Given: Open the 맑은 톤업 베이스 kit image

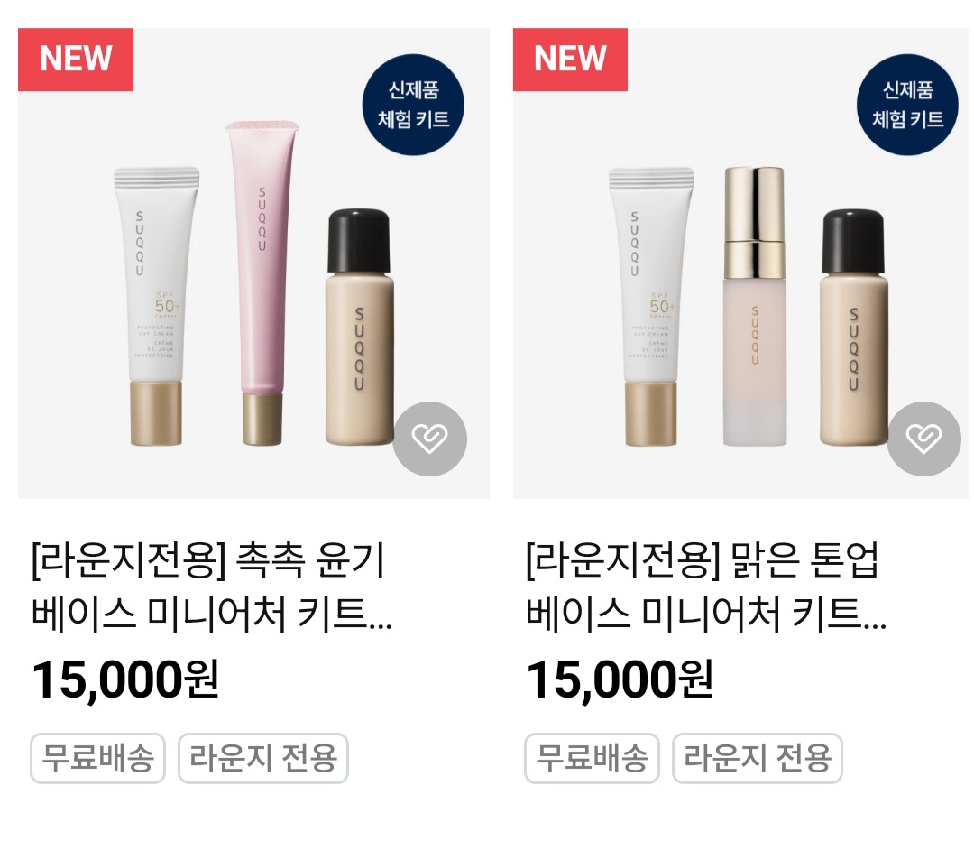Looking at the screenshot, I should pyautogui.click(x=741, y=263).
